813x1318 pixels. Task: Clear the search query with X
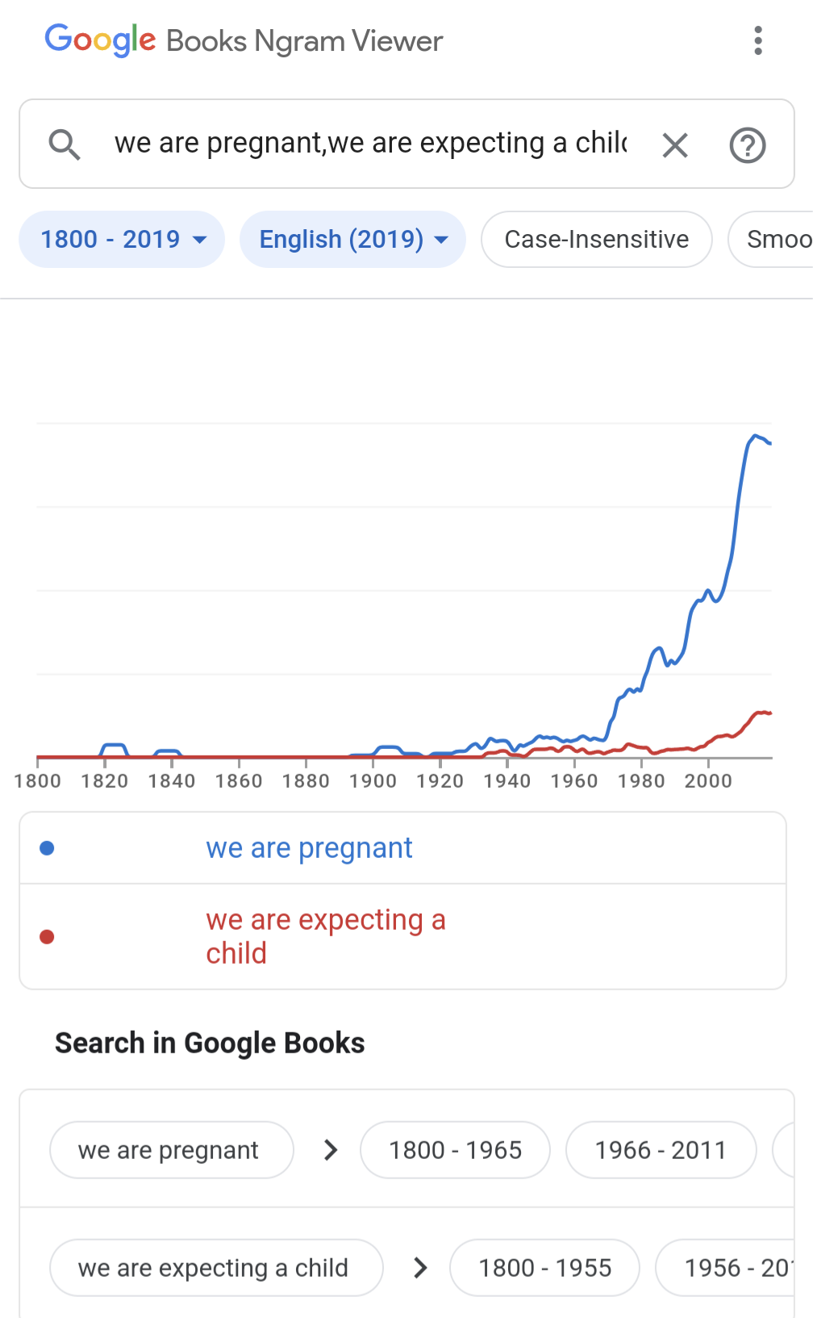point(674,145)
